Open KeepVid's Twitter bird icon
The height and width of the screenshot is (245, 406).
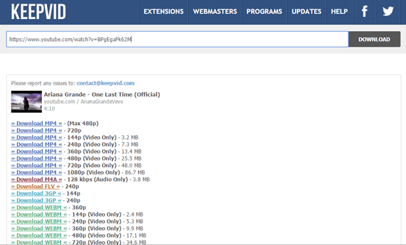click(388, 12)
